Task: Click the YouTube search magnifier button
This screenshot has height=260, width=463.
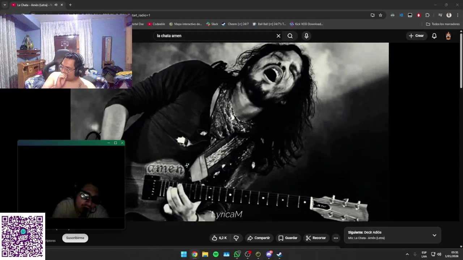Action: click(x=290, y=36)
